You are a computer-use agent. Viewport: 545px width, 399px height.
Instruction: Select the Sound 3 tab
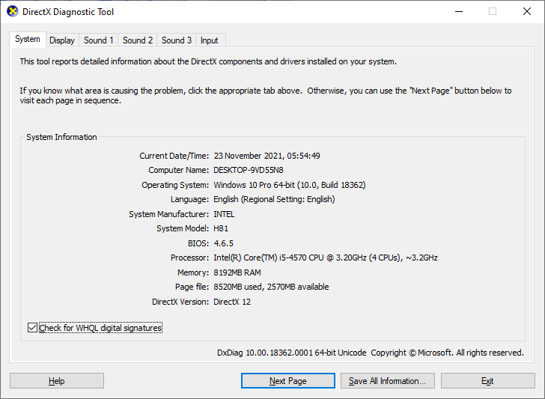(177, 40)
